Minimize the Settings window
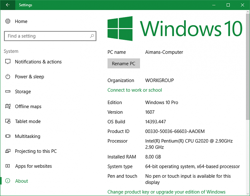This screenshot has width=250, height=196. click(x=214, y=5)
